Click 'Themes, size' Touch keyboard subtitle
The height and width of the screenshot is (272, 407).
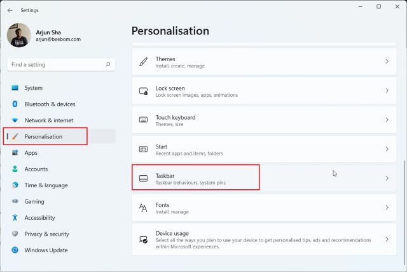(x=169, y=124)
